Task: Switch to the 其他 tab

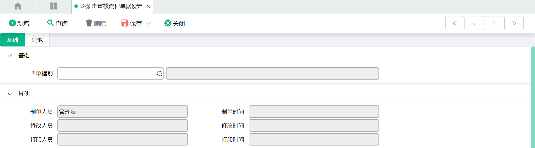Action: pos(37,40)
